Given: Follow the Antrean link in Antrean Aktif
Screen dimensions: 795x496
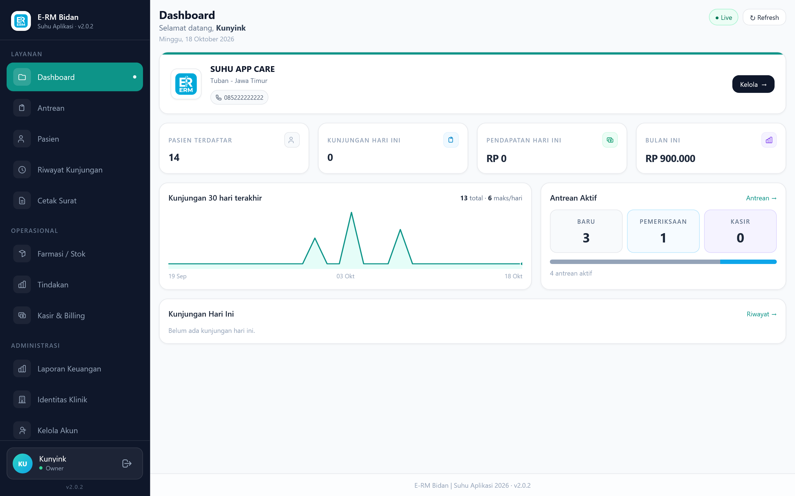Looking at the screenshot, I should click(761, 198).
